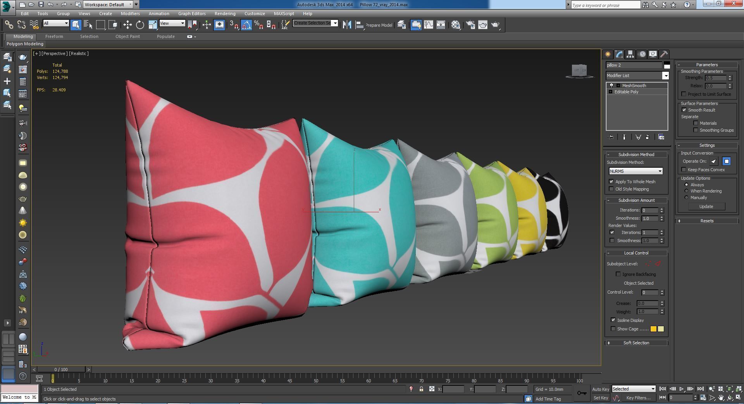This screenshot has width=744, height=404.
Task: Open the Rendering menu
Action: pyautogui.click(x=225, y=14)
